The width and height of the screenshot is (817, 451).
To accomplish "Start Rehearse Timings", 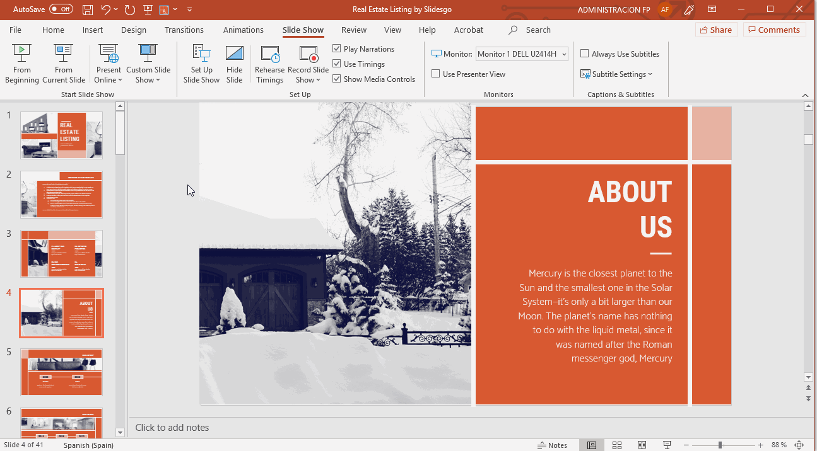I will tap(269, 64).
